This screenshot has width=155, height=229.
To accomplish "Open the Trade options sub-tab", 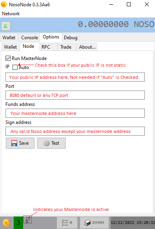I will tap(66, 47).
